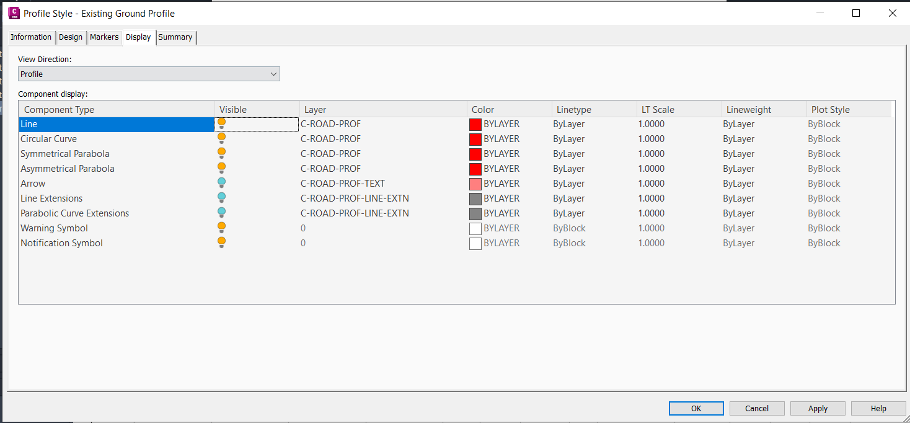Image resolution: width=910 pixels, height=423 pixels.
Task: Switch to the Design tab
Action: (71, 37)
